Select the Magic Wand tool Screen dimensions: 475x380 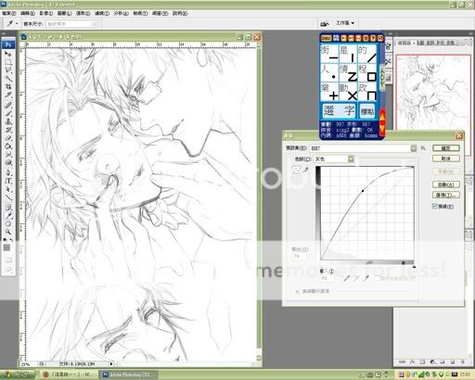[x=8, y=78]
